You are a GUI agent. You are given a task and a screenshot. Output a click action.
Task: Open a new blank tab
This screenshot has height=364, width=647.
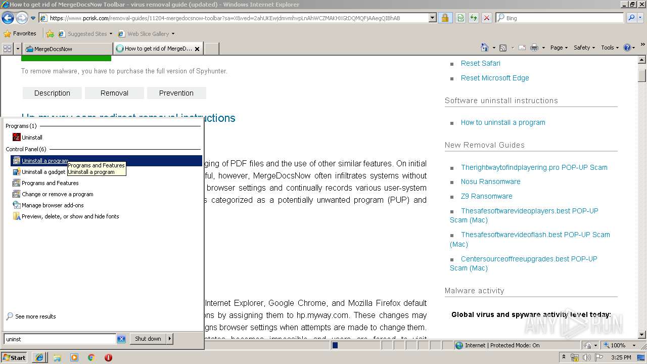[211, 49]
